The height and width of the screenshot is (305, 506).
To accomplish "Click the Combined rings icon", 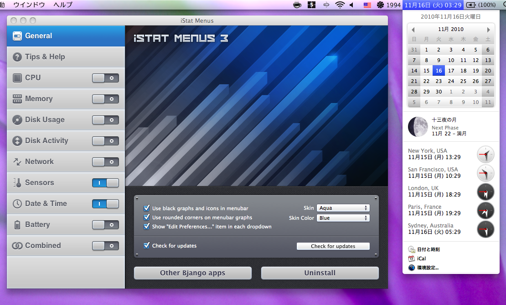I will [17, 246].
